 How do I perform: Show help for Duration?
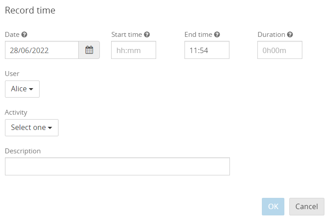(x=290, y=35)
